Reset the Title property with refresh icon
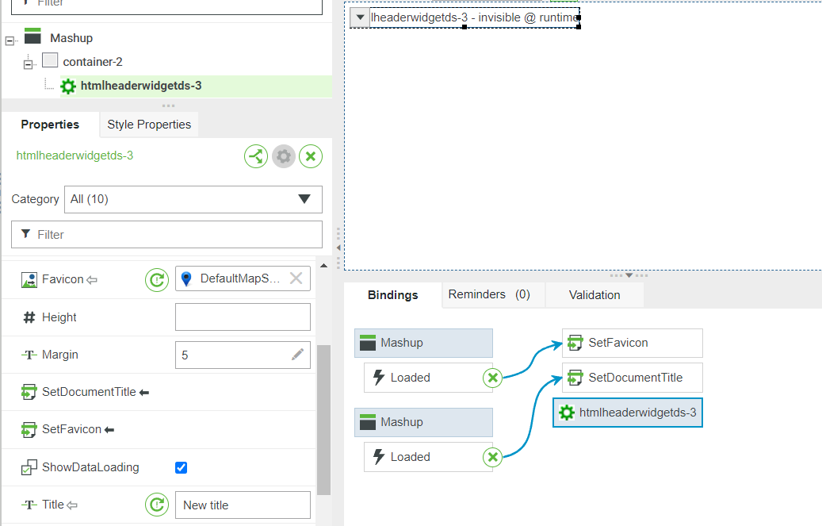This screenshot has height=526, width=822. click(x=157, y=505)
